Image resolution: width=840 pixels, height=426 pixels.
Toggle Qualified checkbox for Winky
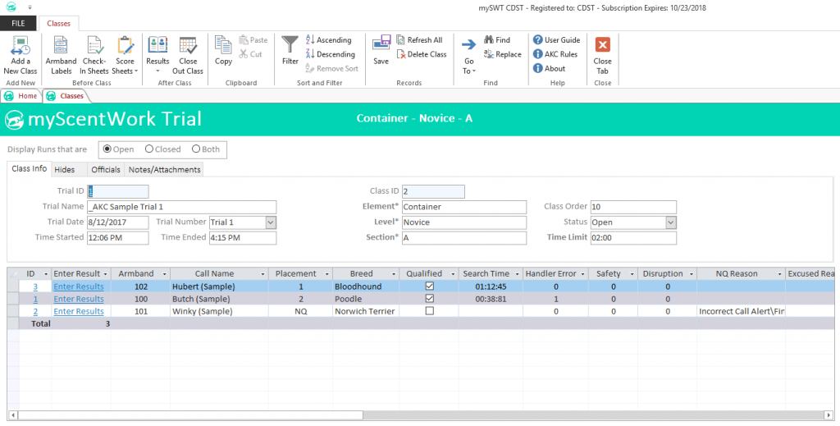point(429,311)
